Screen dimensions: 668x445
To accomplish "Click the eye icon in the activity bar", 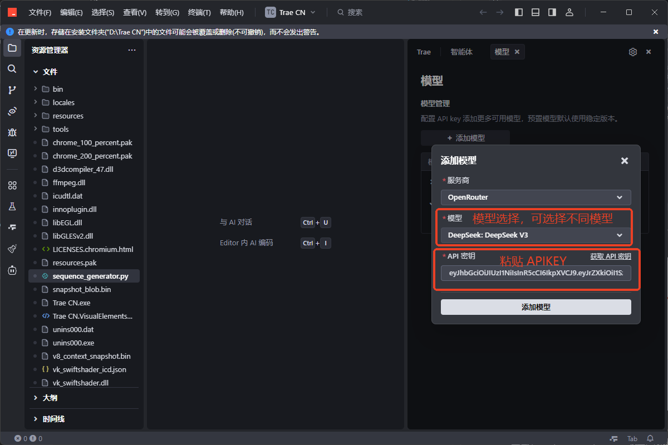I will [12, 111].
